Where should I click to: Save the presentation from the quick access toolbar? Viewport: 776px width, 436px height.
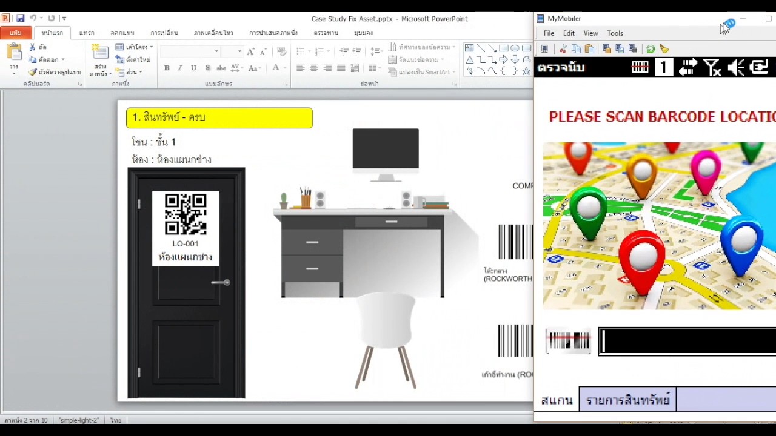pos(21,18)
